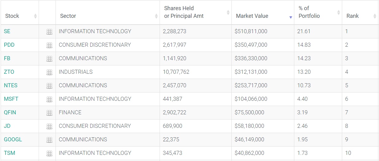Click the grid icon in PDD row

(x=49, y=45)
